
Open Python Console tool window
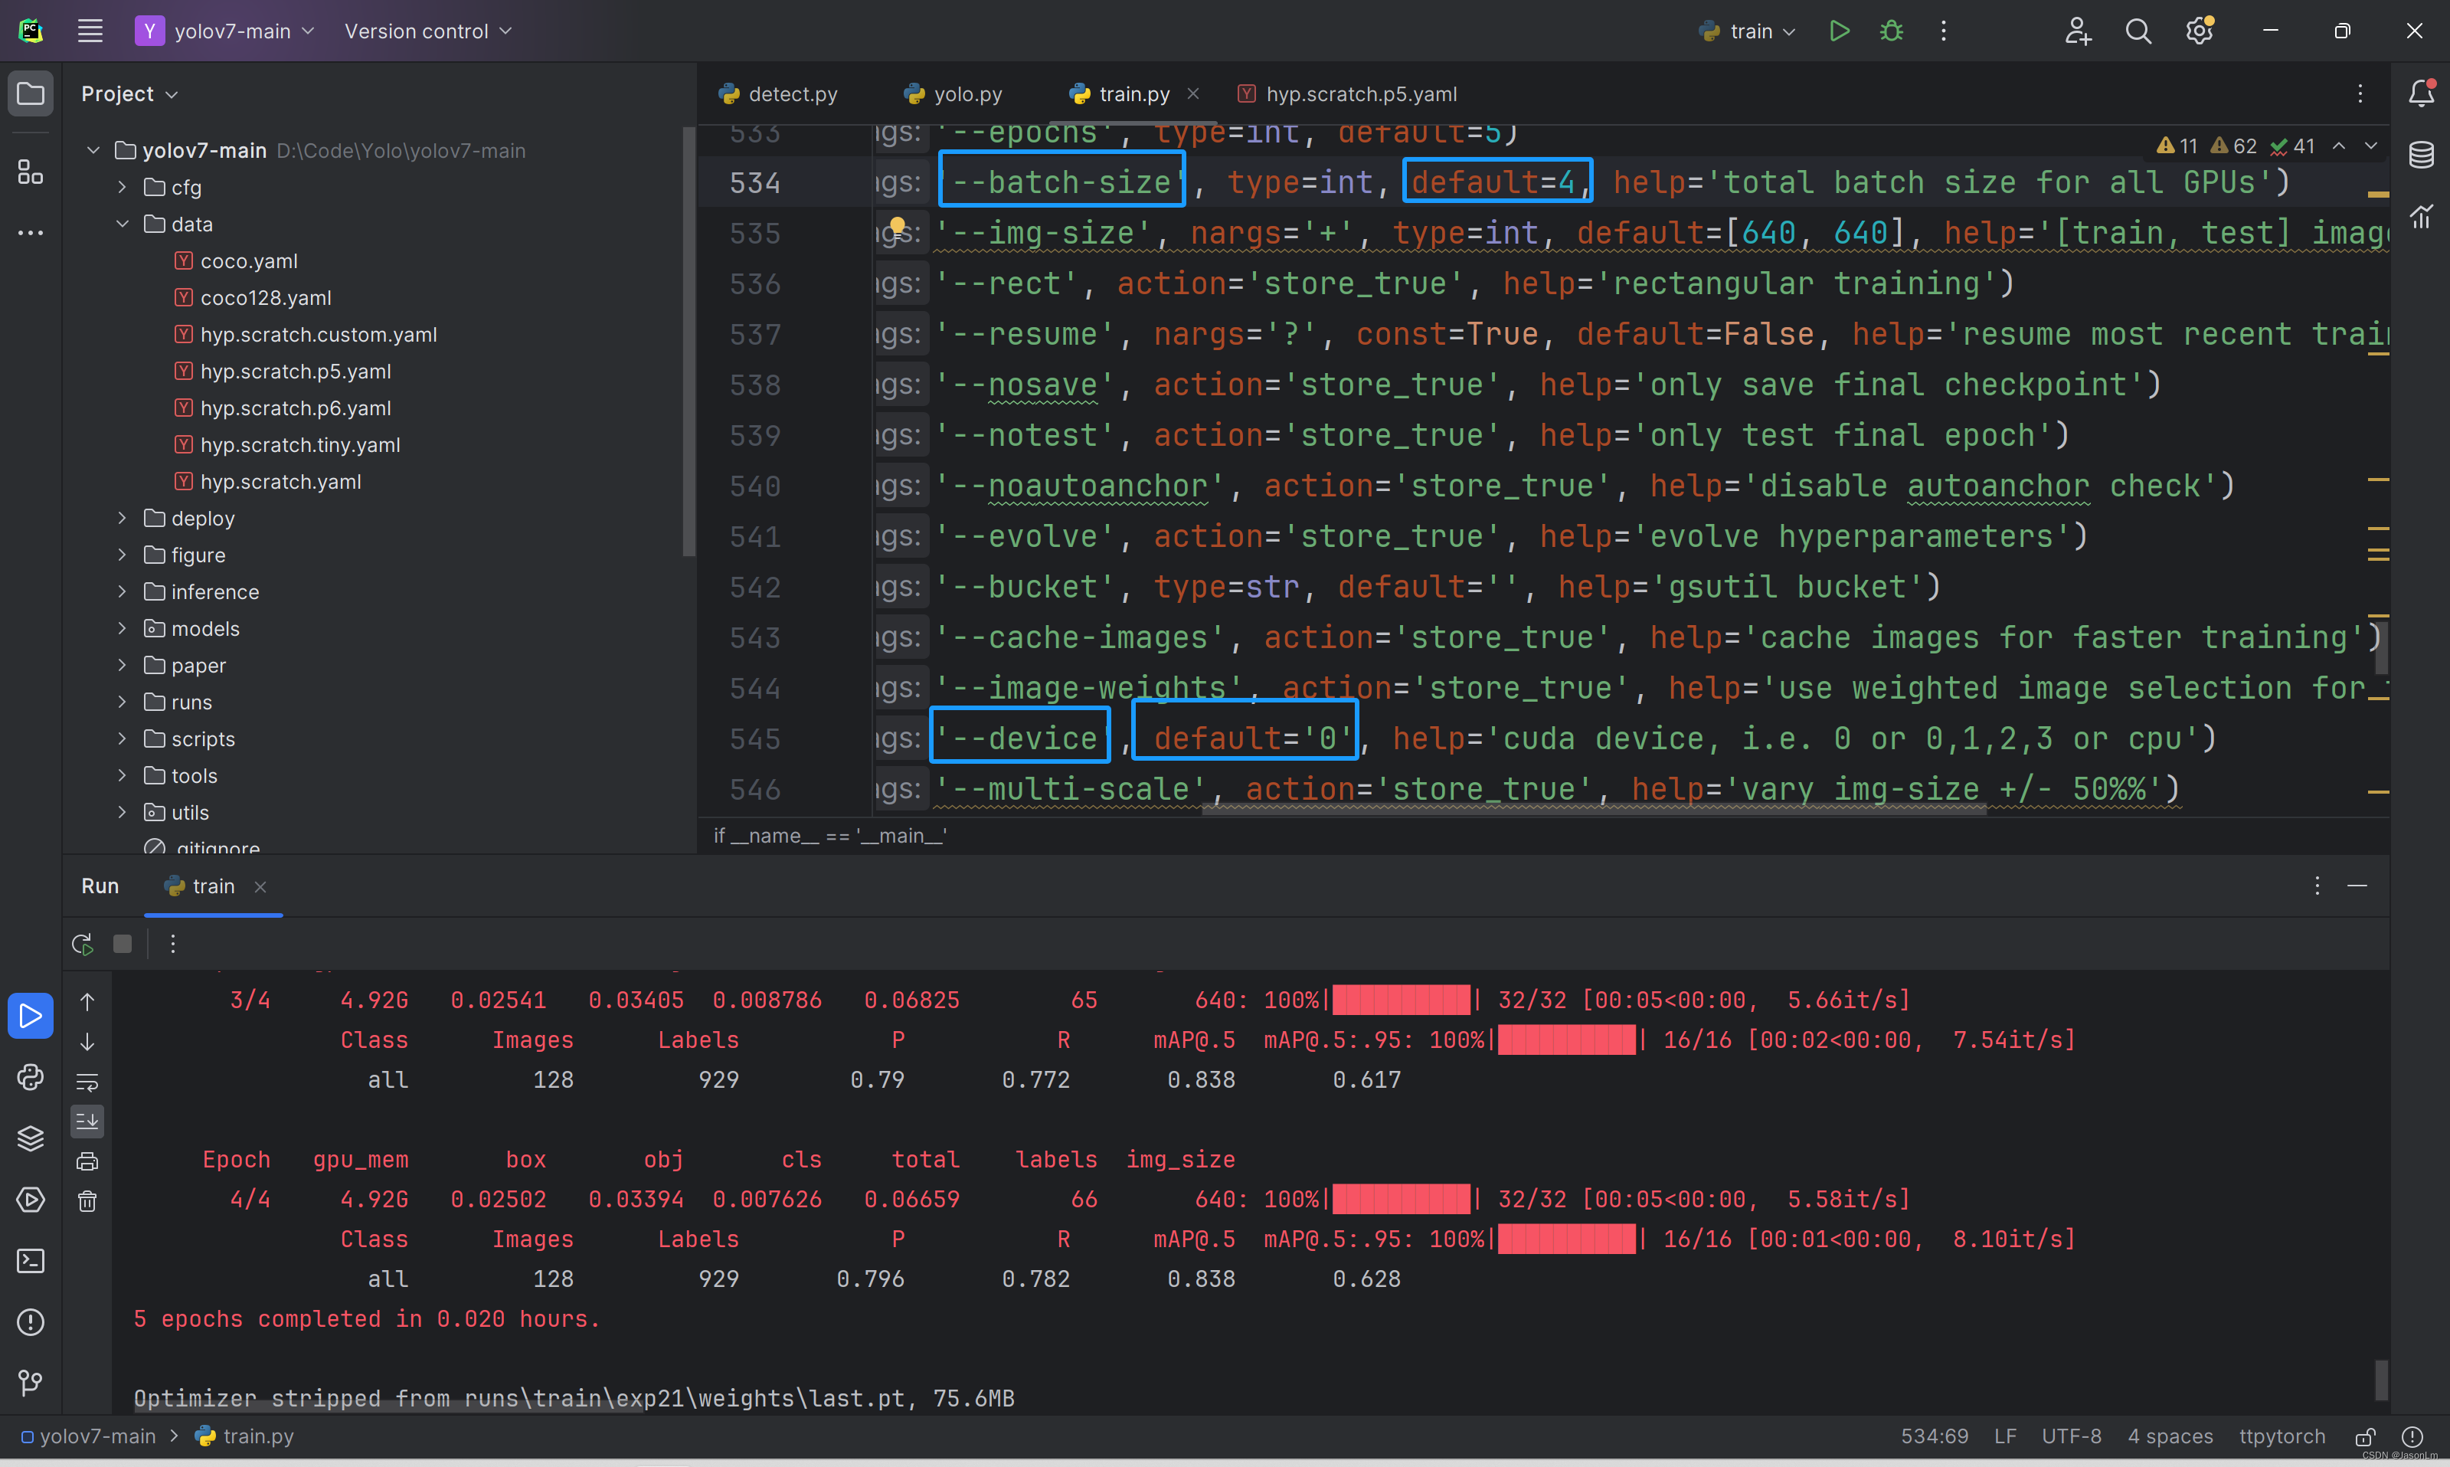coord(31,1076)
